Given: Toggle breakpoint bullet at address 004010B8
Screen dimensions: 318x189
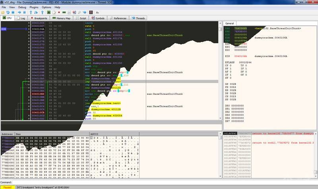Looking at the screenshot, I should pyautogui.click(x=29, y=94).
